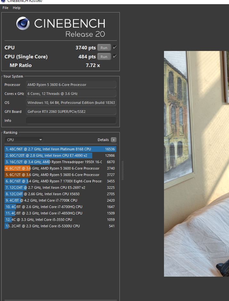Click the Cinebench title bar icon
Screen dimensions: 229x301
coord(3,1)
